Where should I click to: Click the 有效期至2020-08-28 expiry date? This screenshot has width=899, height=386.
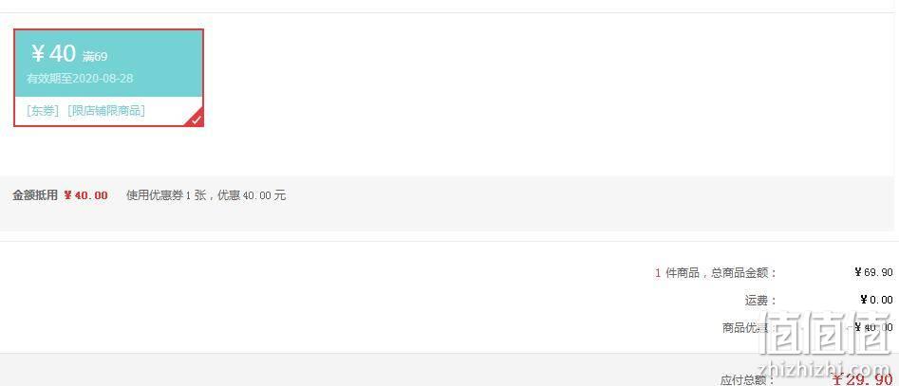coord(80,79)
